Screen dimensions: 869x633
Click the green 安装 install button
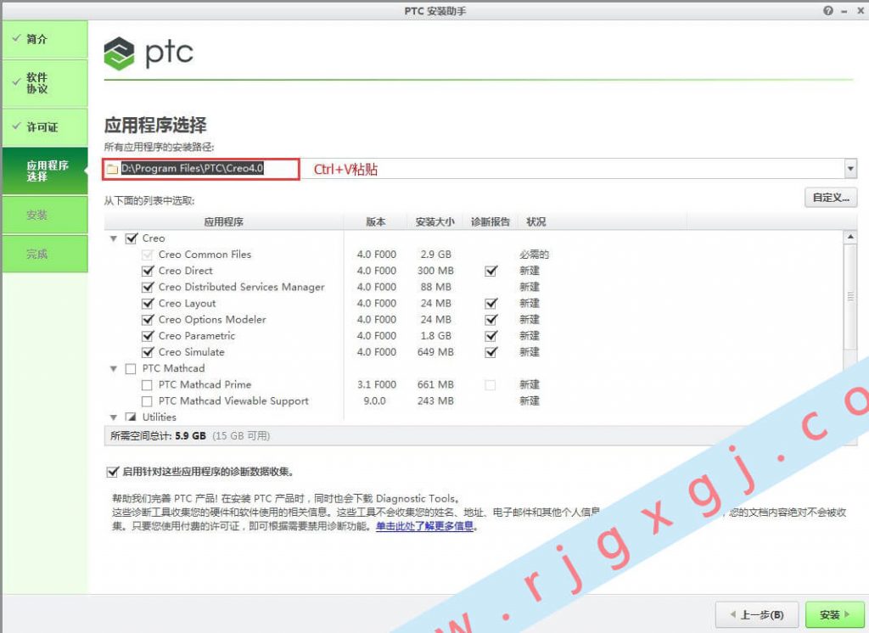[x=835, y=614]
